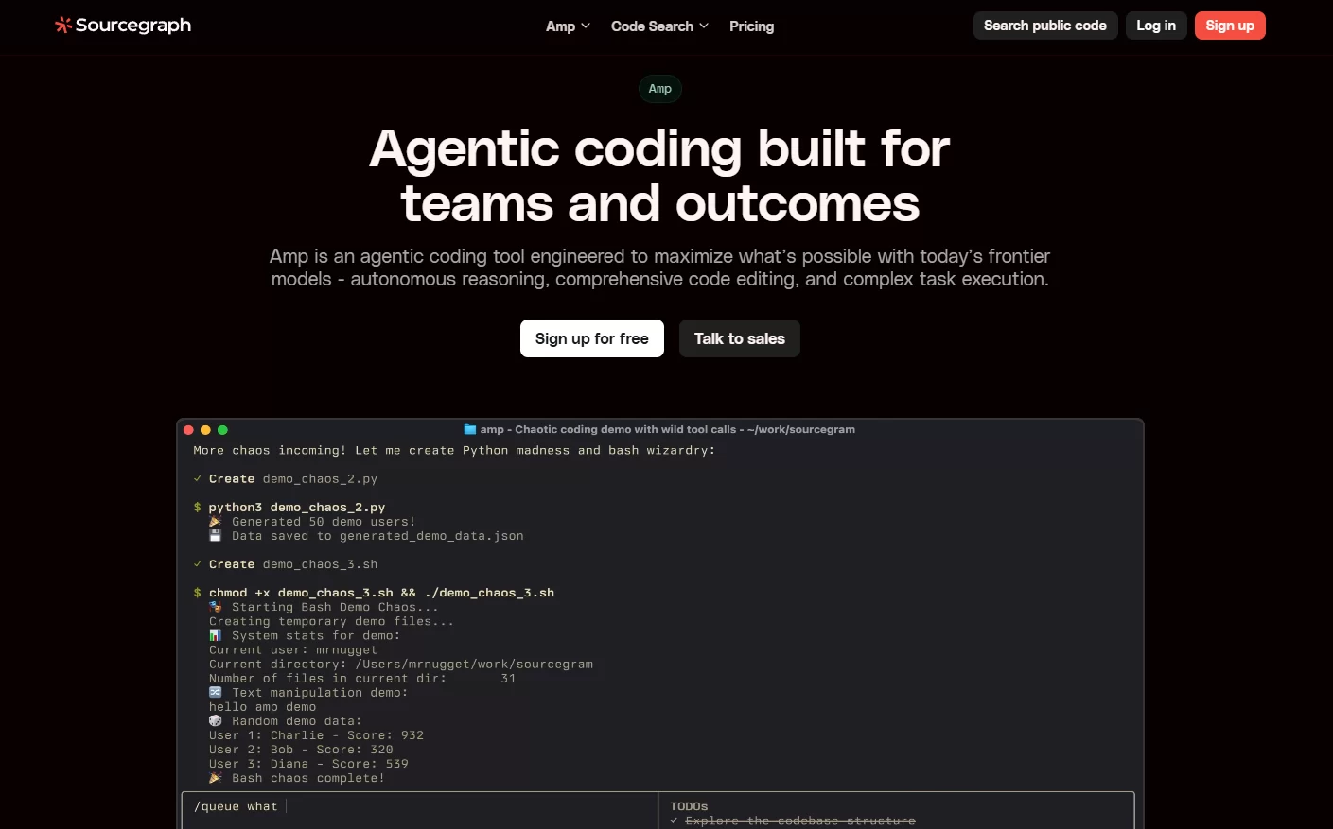Click the dice icon beside Random demo data
This screenshot has width=1333, height=829.
click(x=216, y=721)
